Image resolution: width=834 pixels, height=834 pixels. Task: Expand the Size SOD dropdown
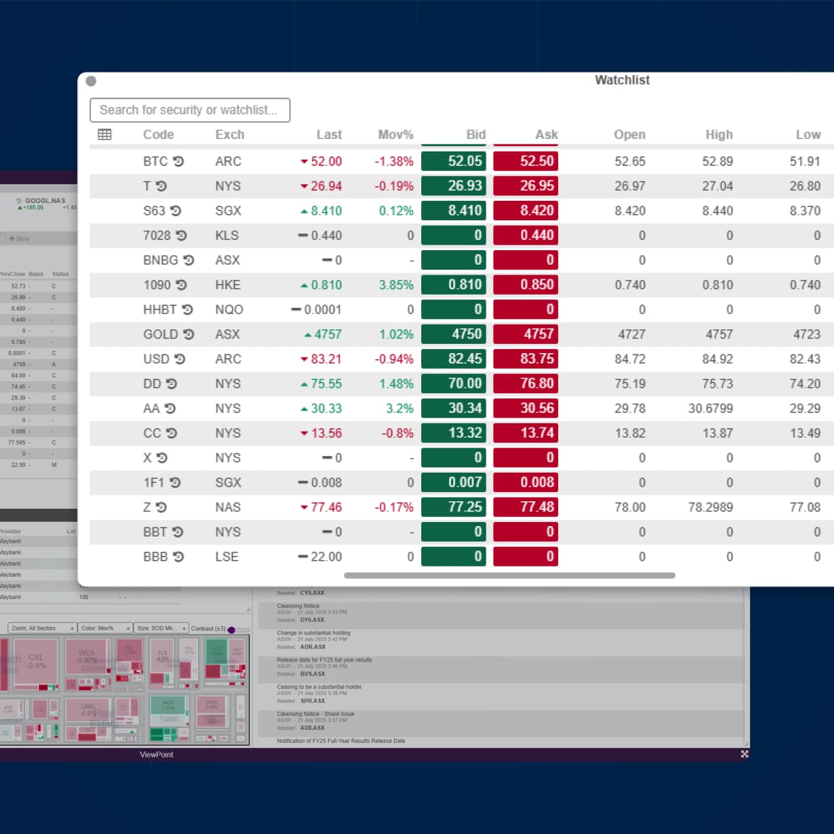[161, 628]
